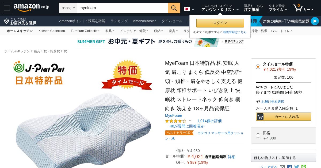The width and height of the screenshot is (321, 168).
Task: Open the hamburger navigation menu
Action: click(x=7, y=8)
